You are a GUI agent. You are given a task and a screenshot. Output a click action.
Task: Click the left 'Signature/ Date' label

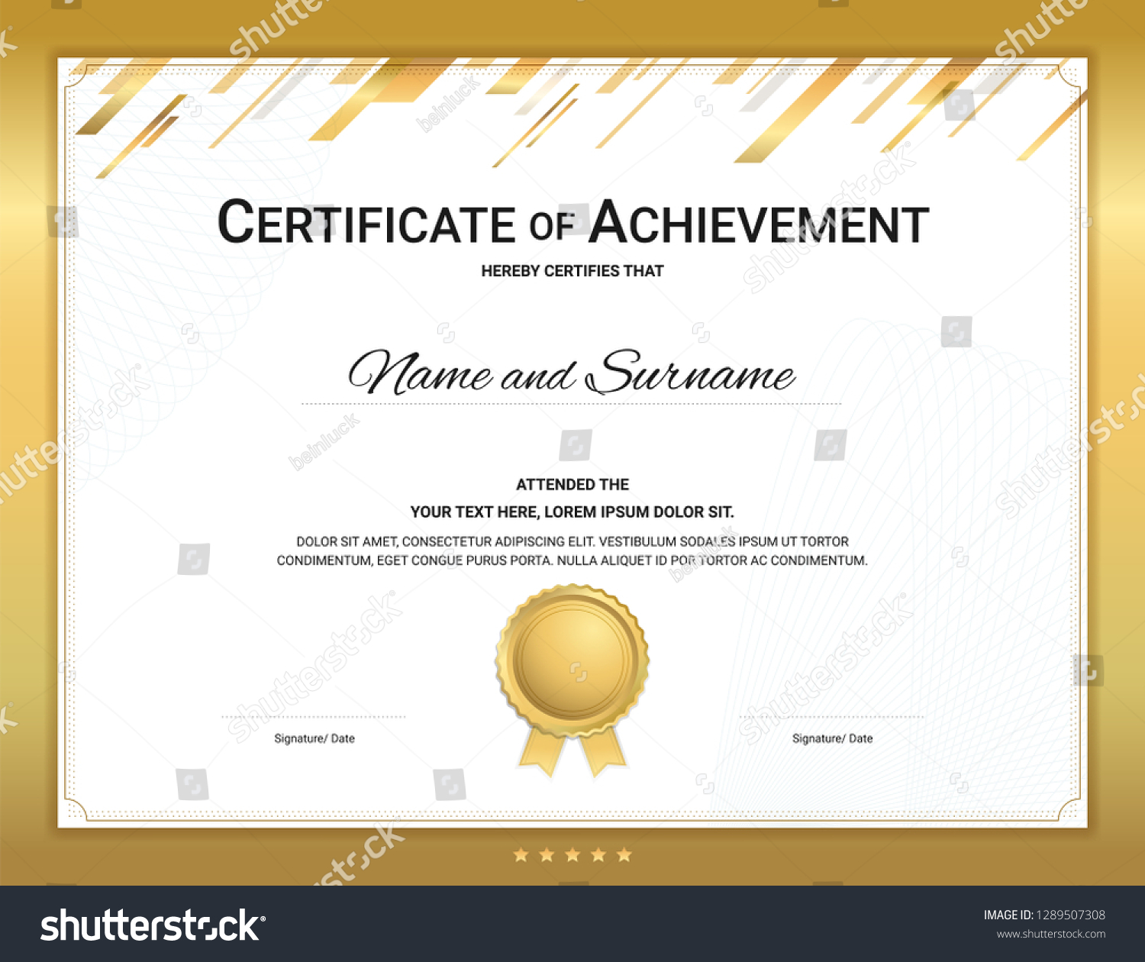314,738
